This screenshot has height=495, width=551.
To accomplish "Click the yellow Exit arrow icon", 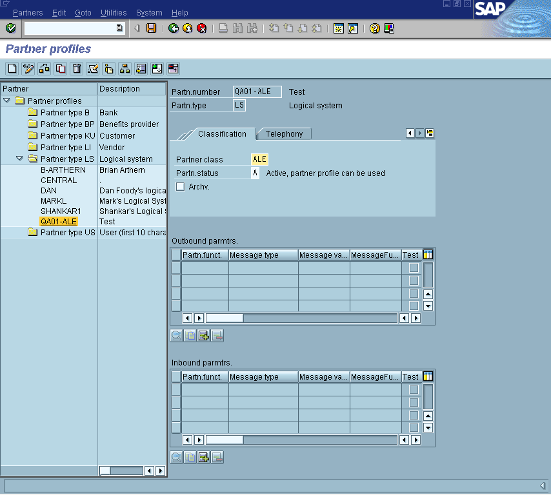I will [x=188, y=28].
